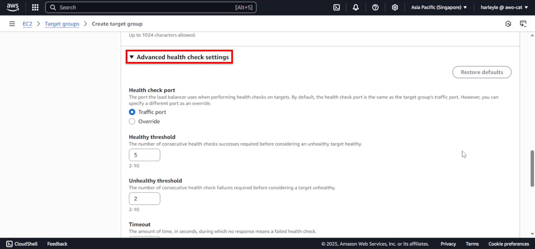The height and width of the screenshot is (249, 535).
Task: Toggle the side navigation hamburger menu
Action: 12,24
